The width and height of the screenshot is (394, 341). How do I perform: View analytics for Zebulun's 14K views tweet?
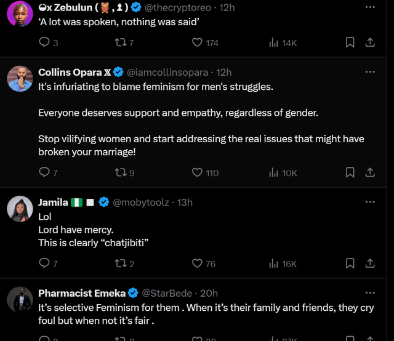274,42
